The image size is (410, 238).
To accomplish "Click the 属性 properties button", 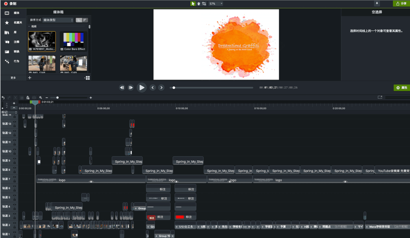I will point(402,88).
